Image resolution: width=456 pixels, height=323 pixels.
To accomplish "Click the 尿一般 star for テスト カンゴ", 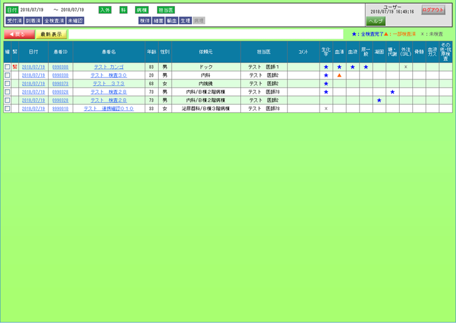I will coord(366,67).
